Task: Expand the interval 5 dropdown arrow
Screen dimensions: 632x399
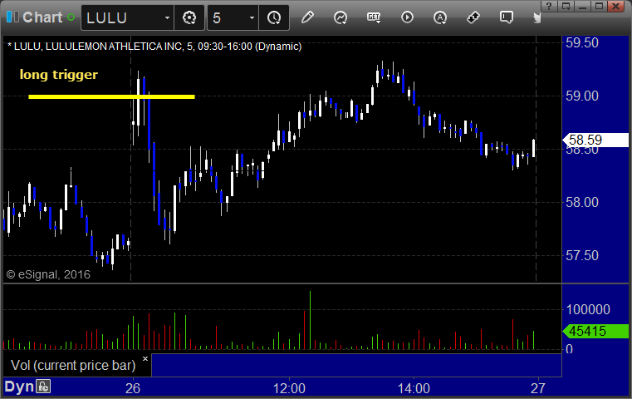Action: (x=252, y=17)
